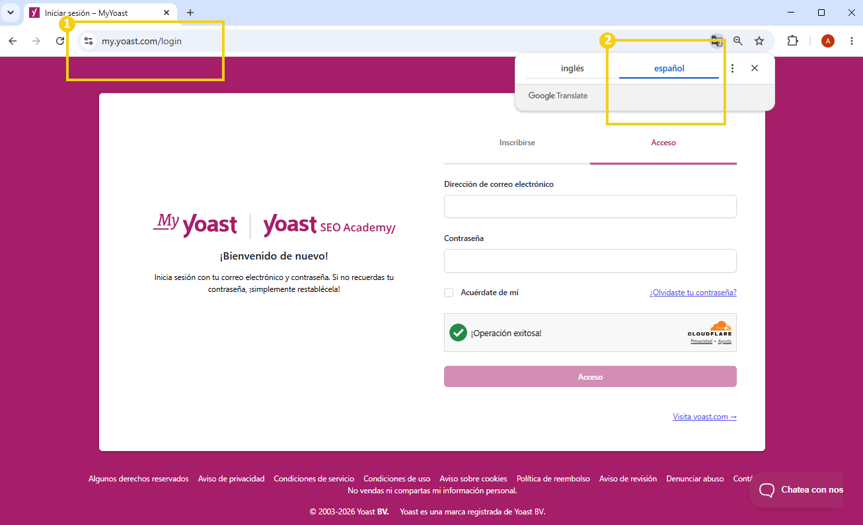Open new tab with plus button

click(x=190, y=13)
